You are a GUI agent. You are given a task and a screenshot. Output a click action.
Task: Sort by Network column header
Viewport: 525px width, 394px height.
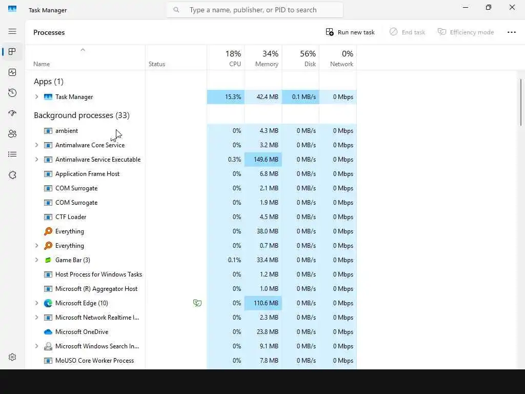click(x=338, y=58)
